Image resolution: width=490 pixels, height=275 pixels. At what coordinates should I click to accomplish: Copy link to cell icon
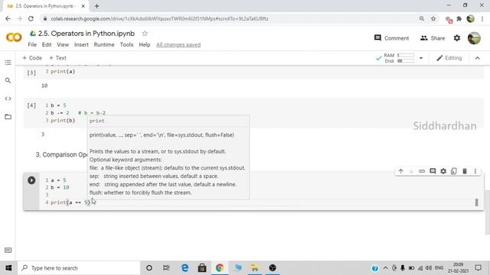(422, 171)
